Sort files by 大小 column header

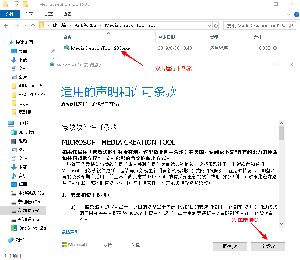tap(258, 37)
